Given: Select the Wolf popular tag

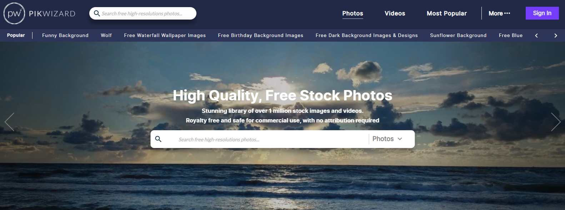Looking at the screenshot, I should click(x=106, y=35).
